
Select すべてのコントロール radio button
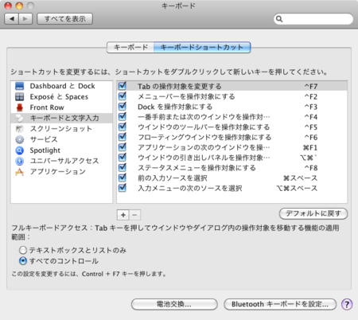(x=23, y=261)
